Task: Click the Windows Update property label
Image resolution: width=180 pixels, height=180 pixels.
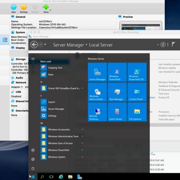Action: (167, 68)
